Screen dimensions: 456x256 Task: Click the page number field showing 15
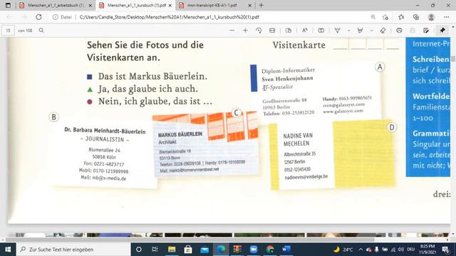(8, 31)
